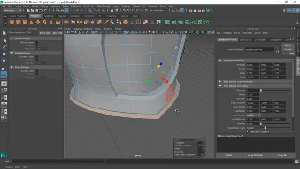
Task: Create a polygon torus from the shelf
Action: 45,22
